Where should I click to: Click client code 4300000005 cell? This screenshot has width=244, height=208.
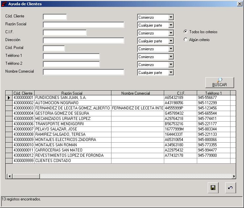[23, 119]
